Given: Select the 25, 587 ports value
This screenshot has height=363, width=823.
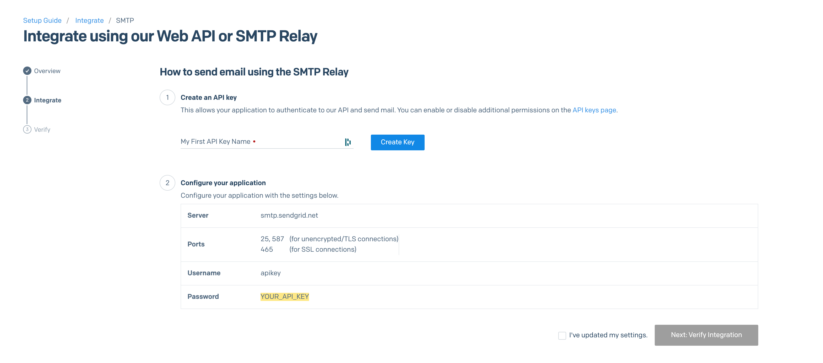Looking at the screenshot, I should coord(272,239).
